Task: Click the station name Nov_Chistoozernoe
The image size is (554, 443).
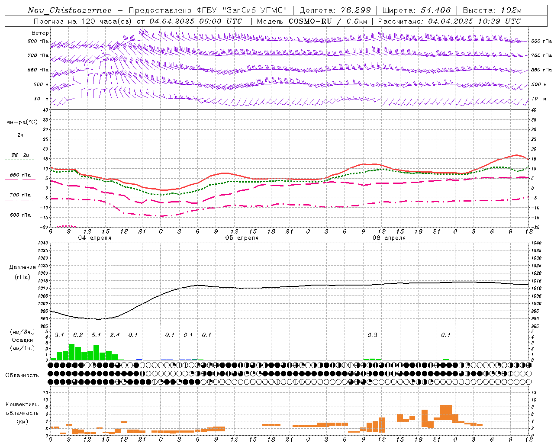Action: coord(70,10)
